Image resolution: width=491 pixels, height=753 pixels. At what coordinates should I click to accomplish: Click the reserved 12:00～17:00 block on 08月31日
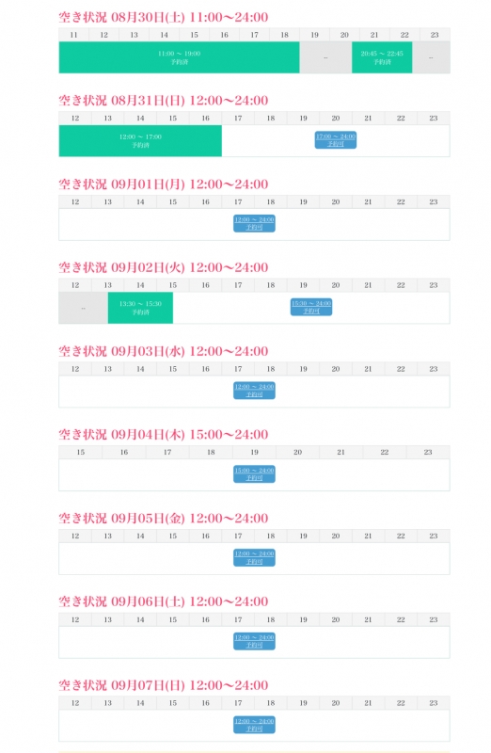click(x=140, y=140)
